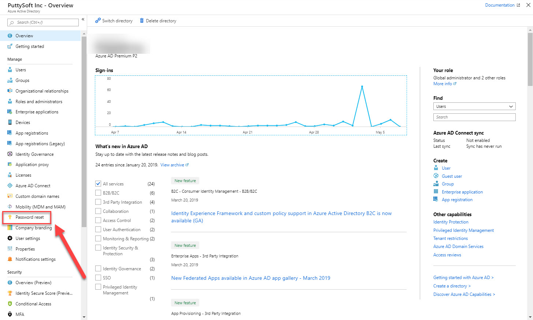Viewport: 533px width, 320px height.
Task: Open Getting started with Azure AD link
Action: point(463,278)
